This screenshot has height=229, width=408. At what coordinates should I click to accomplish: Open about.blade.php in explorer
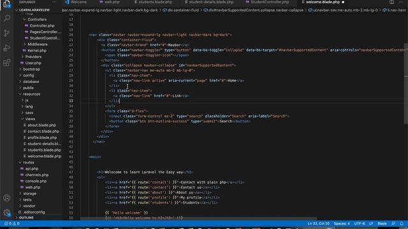pos(41,125)
